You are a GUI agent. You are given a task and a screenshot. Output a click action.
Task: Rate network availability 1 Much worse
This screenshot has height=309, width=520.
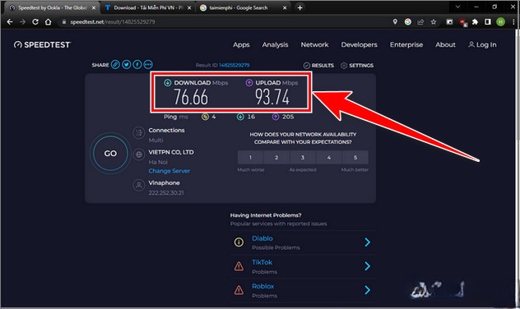(250, 157)
